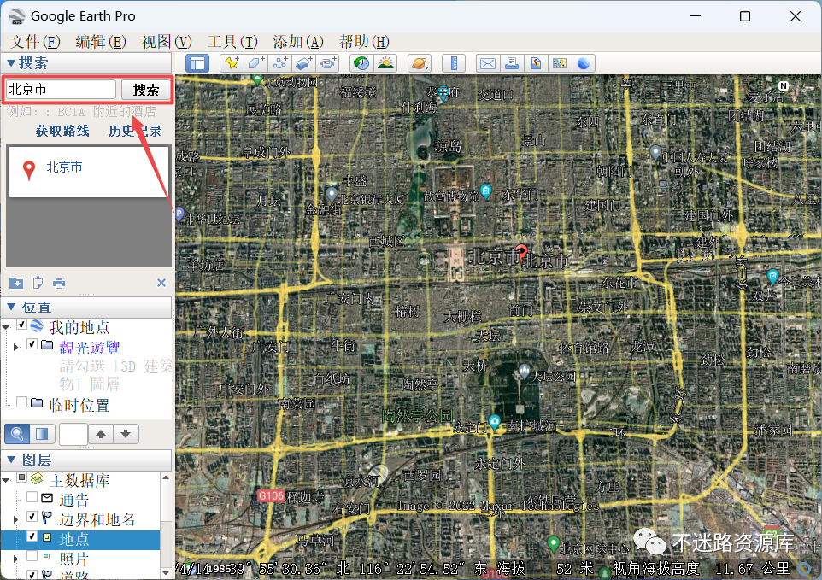
Task: Toggle the sidebar panel button
Action: pyautogui.click(x=197, y=64)
